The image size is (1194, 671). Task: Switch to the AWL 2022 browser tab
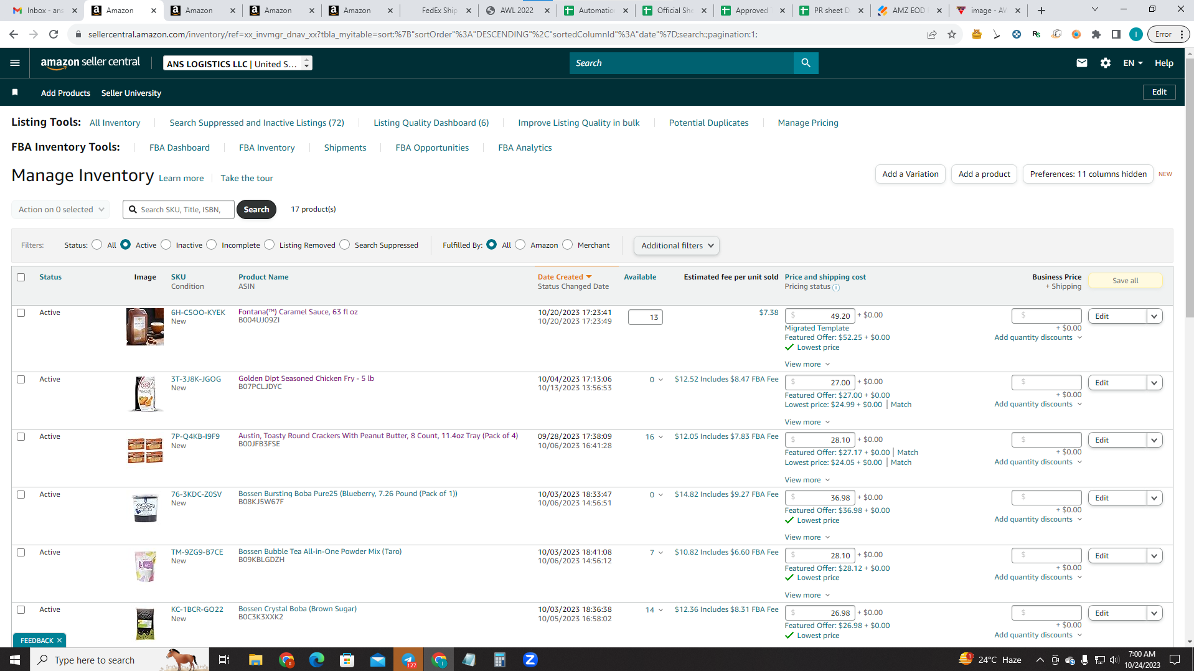click(x=518, y=10)
